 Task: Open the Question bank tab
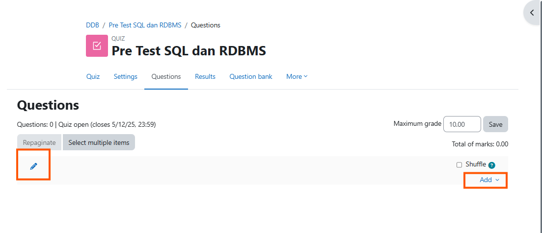251,77
